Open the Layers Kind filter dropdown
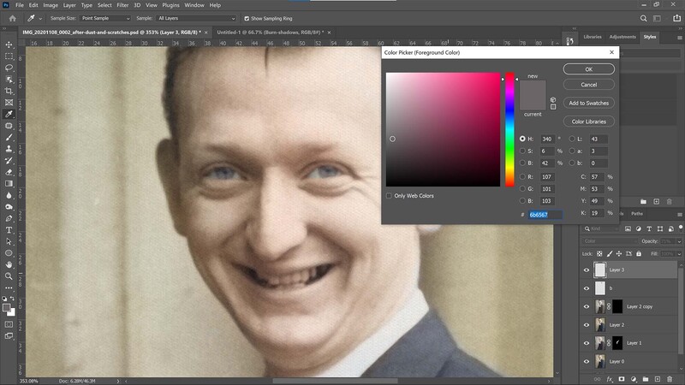Viewport: 685px width, 385px height. pos(601,228)
